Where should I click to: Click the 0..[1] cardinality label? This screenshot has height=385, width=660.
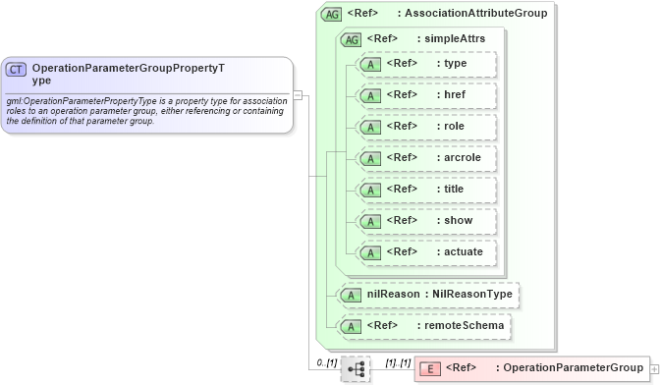pyautogui.click(x=327, y=362)
